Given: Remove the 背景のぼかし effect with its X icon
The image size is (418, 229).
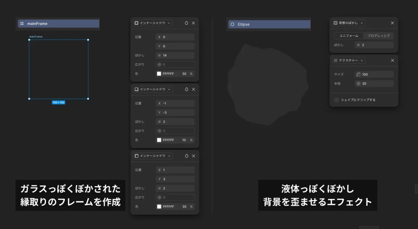Looking at the screenshot, I should (x=392, y=23).
